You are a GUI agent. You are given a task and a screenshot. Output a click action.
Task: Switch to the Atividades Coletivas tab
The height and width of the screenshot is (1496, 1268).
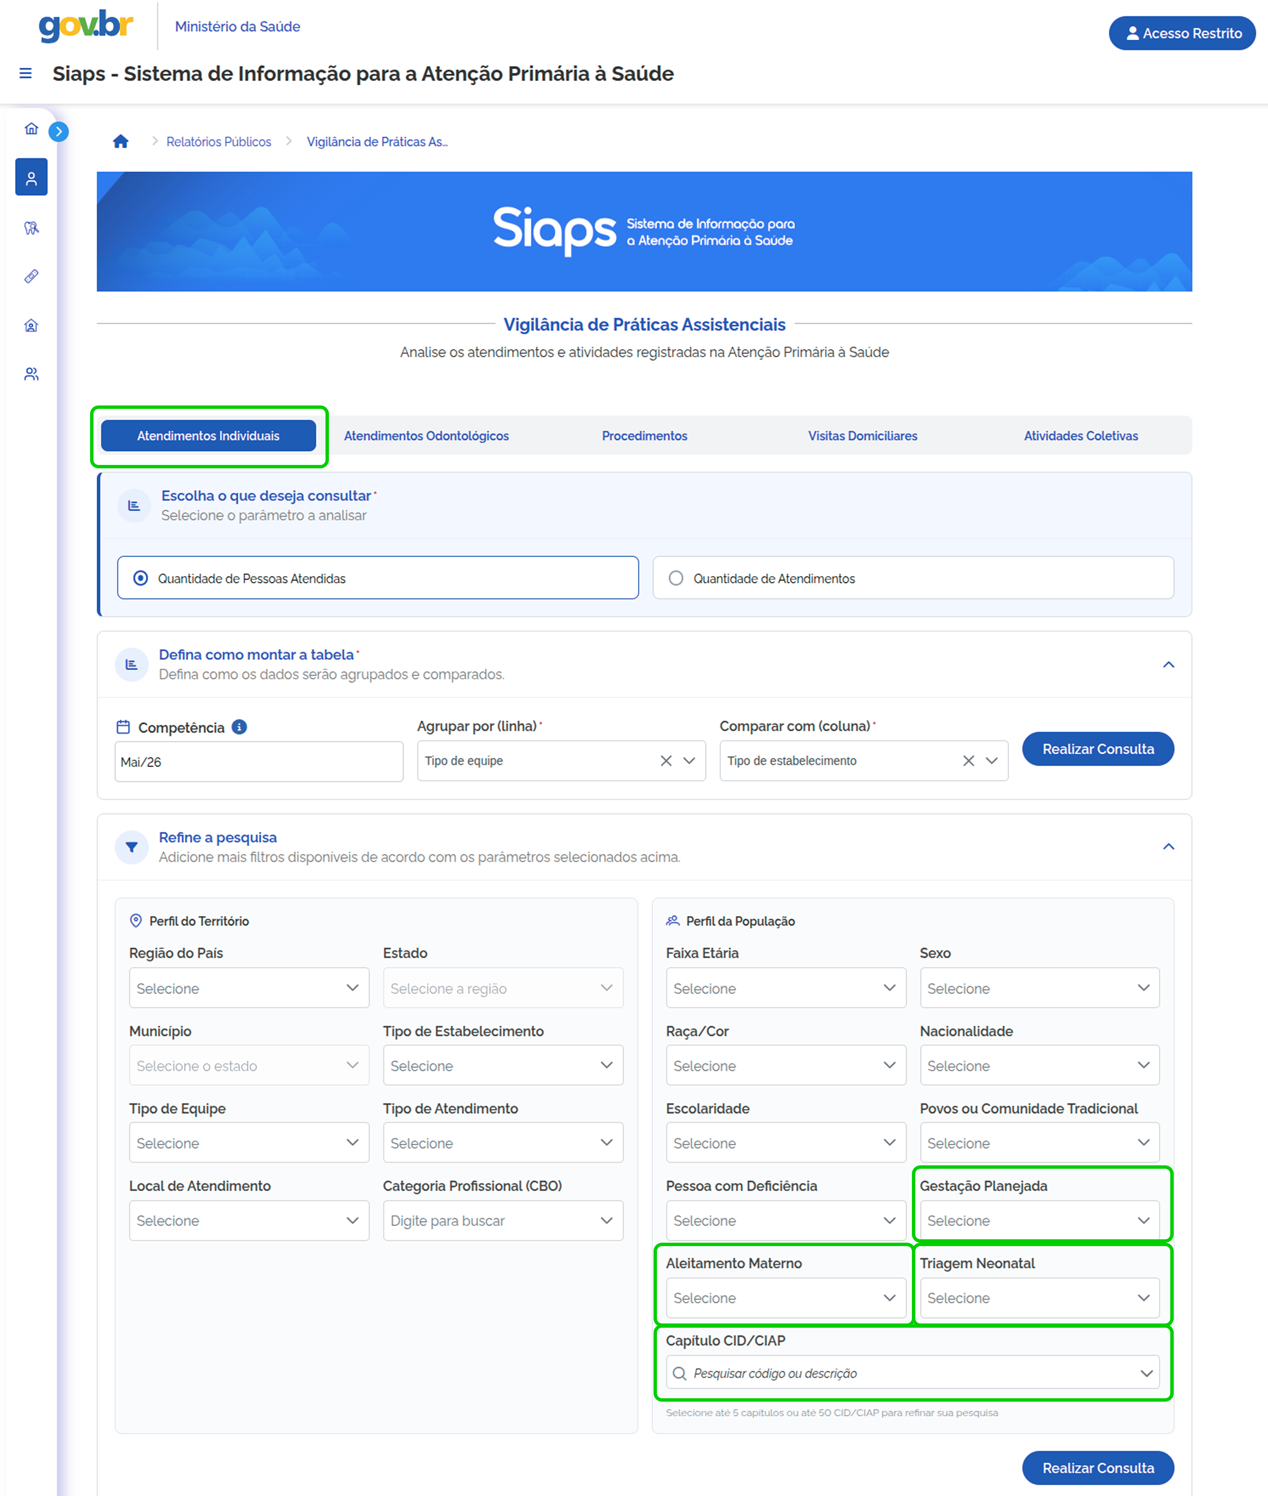click(x=1081, y=436)
